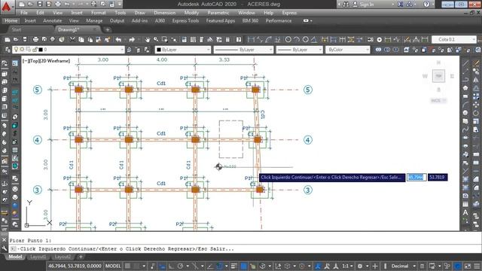Select the multiline Text A tool on right toolbar
This screenshot has width=482, height=271.
465,212
